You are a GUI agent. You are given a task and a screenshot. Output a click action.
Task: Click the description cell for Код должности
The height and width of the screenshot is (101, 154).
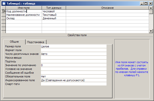(108, 11)
